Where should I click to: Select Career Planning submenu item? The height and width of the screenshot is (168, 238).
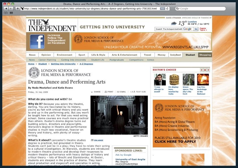47,60
